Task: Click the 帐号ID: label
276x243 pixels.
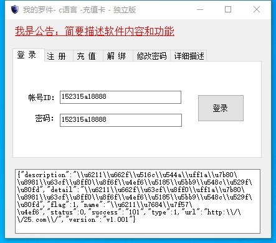Action: click(41, 98)
